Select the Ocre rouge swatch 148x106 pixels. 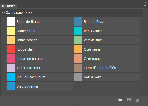pos(78,58)
